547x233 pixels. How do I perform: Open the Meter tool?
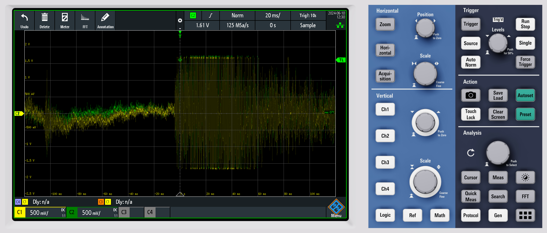tap(65, 18)
